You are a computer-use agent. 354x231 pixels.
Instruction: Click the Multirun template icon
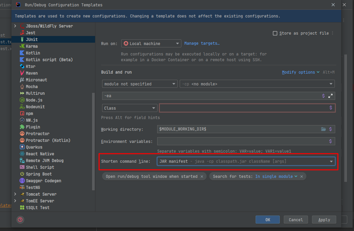tap(22, 93)
